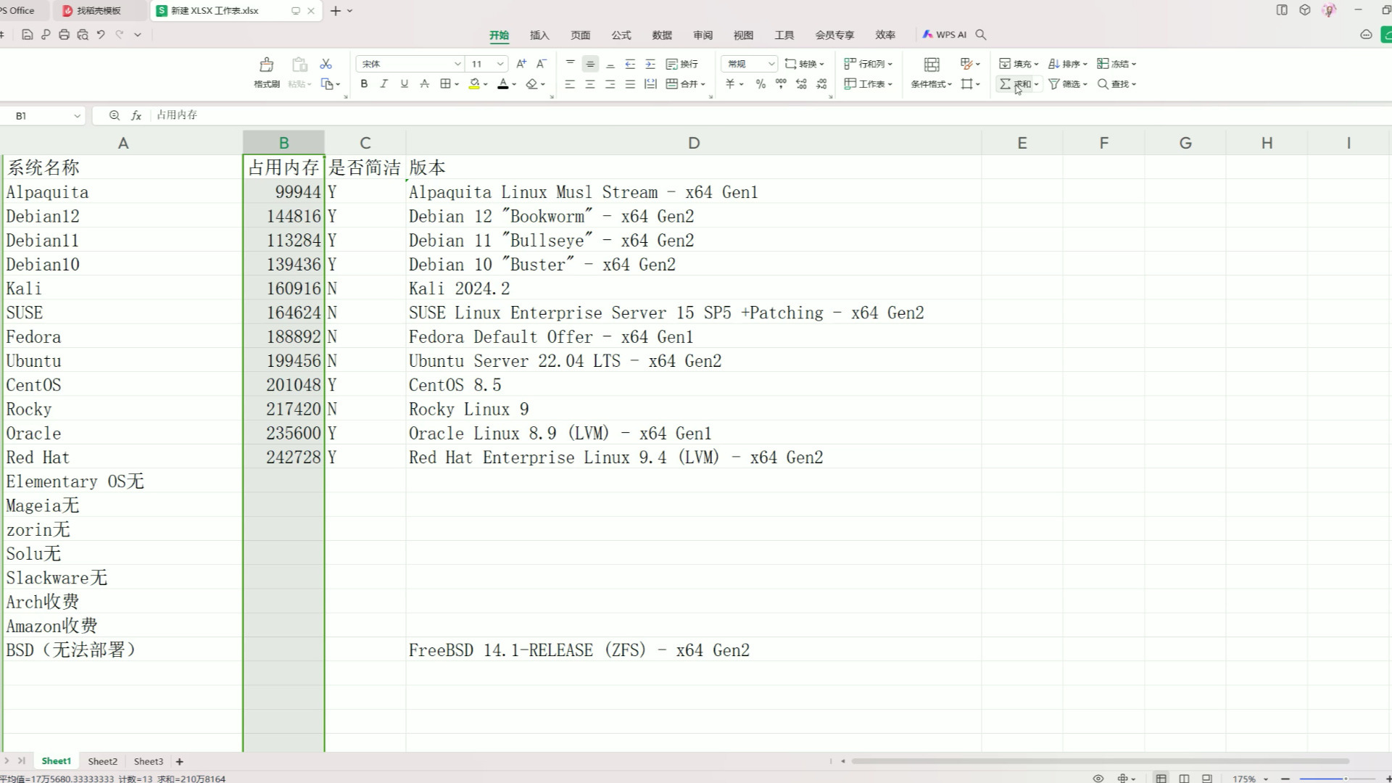Image resolution: width=1392 pixels, height=783 pixels.
Task: Click the insert function fx icon
Action: [x=136, y=115]
